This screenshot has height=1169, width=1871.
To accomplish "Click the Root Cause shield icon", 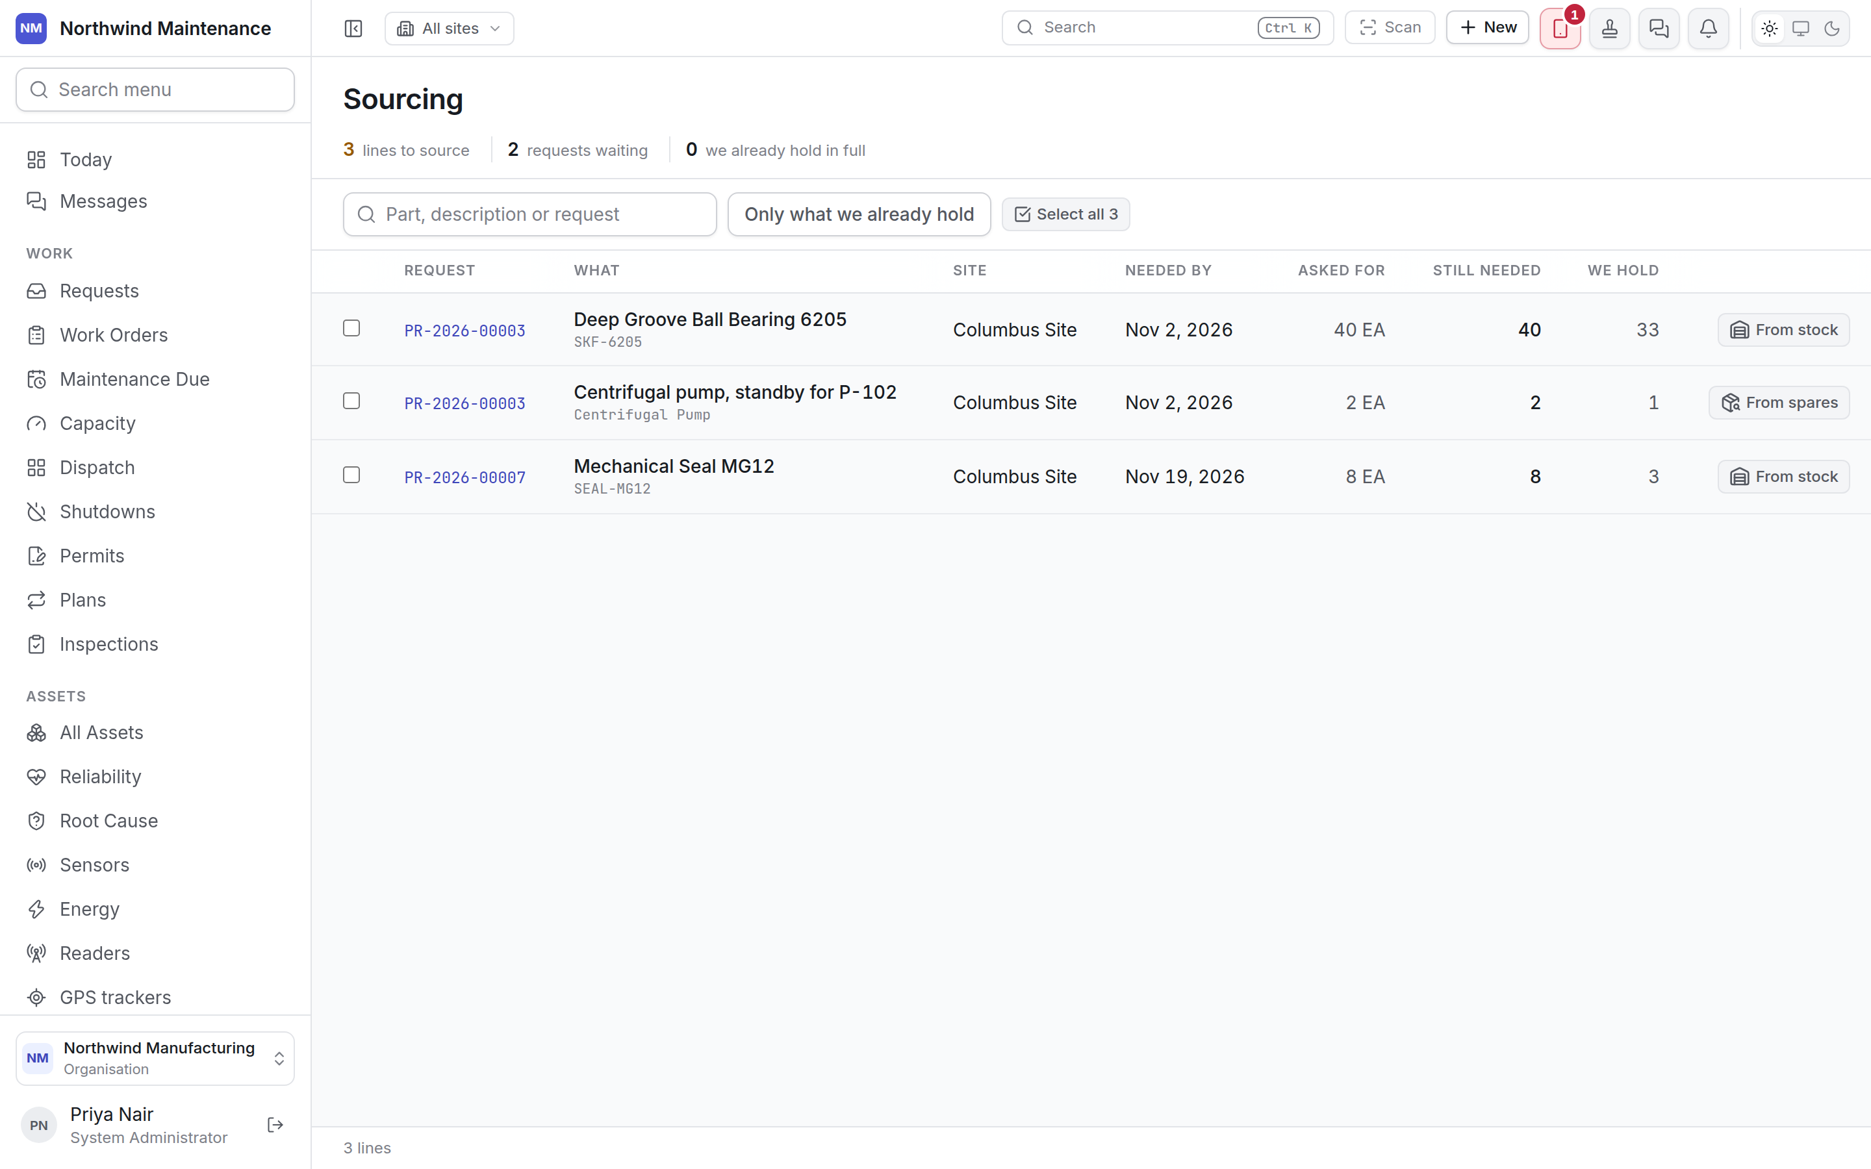I will 36,820.
